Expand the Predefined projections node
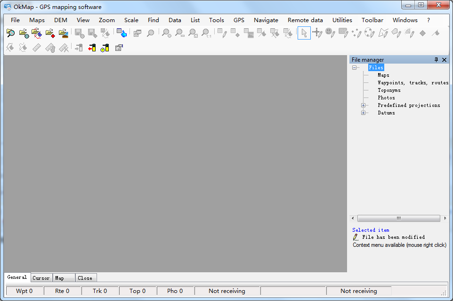 (364, 106)
